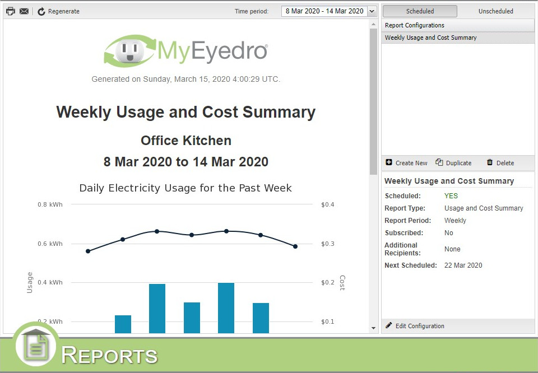Click the report scrollbar up arrow
Screen dimensions: 538x373
373,24
